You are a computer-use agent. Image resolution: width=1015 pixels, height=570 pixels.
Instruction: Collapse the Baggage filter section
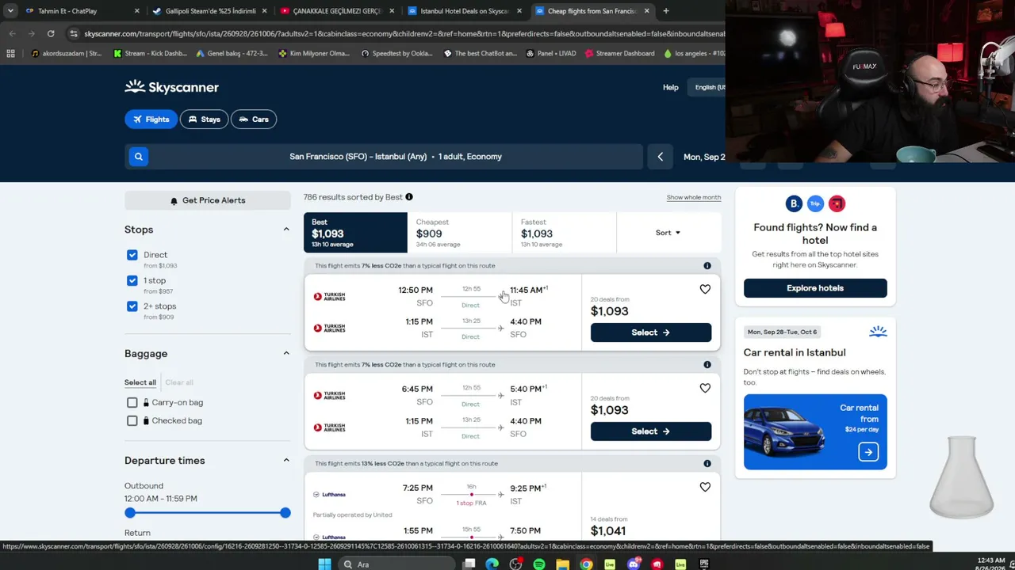pos(286,354)
